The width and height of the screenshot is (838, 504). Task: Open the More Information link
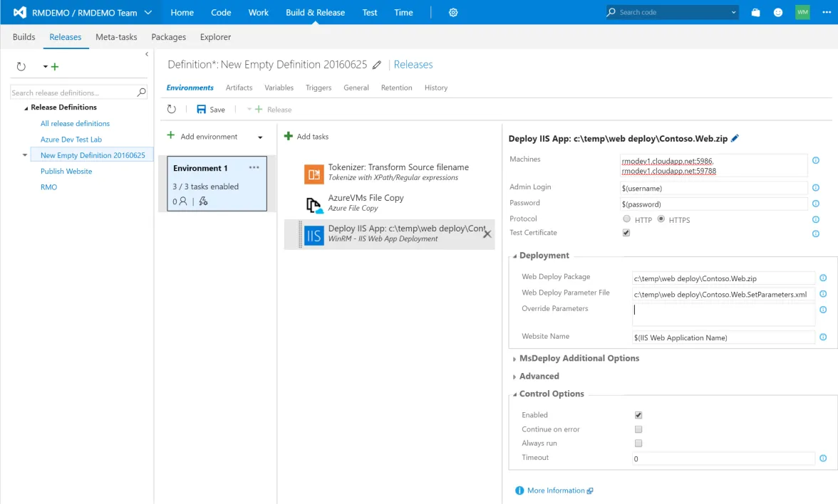tap(556, 490)
